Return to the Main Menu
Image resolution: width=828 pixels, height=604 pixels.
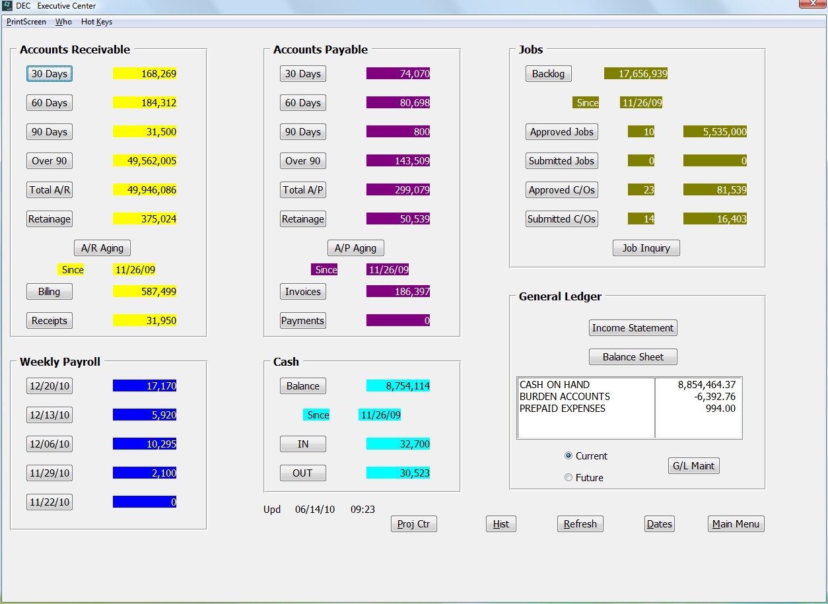(735, 523)
